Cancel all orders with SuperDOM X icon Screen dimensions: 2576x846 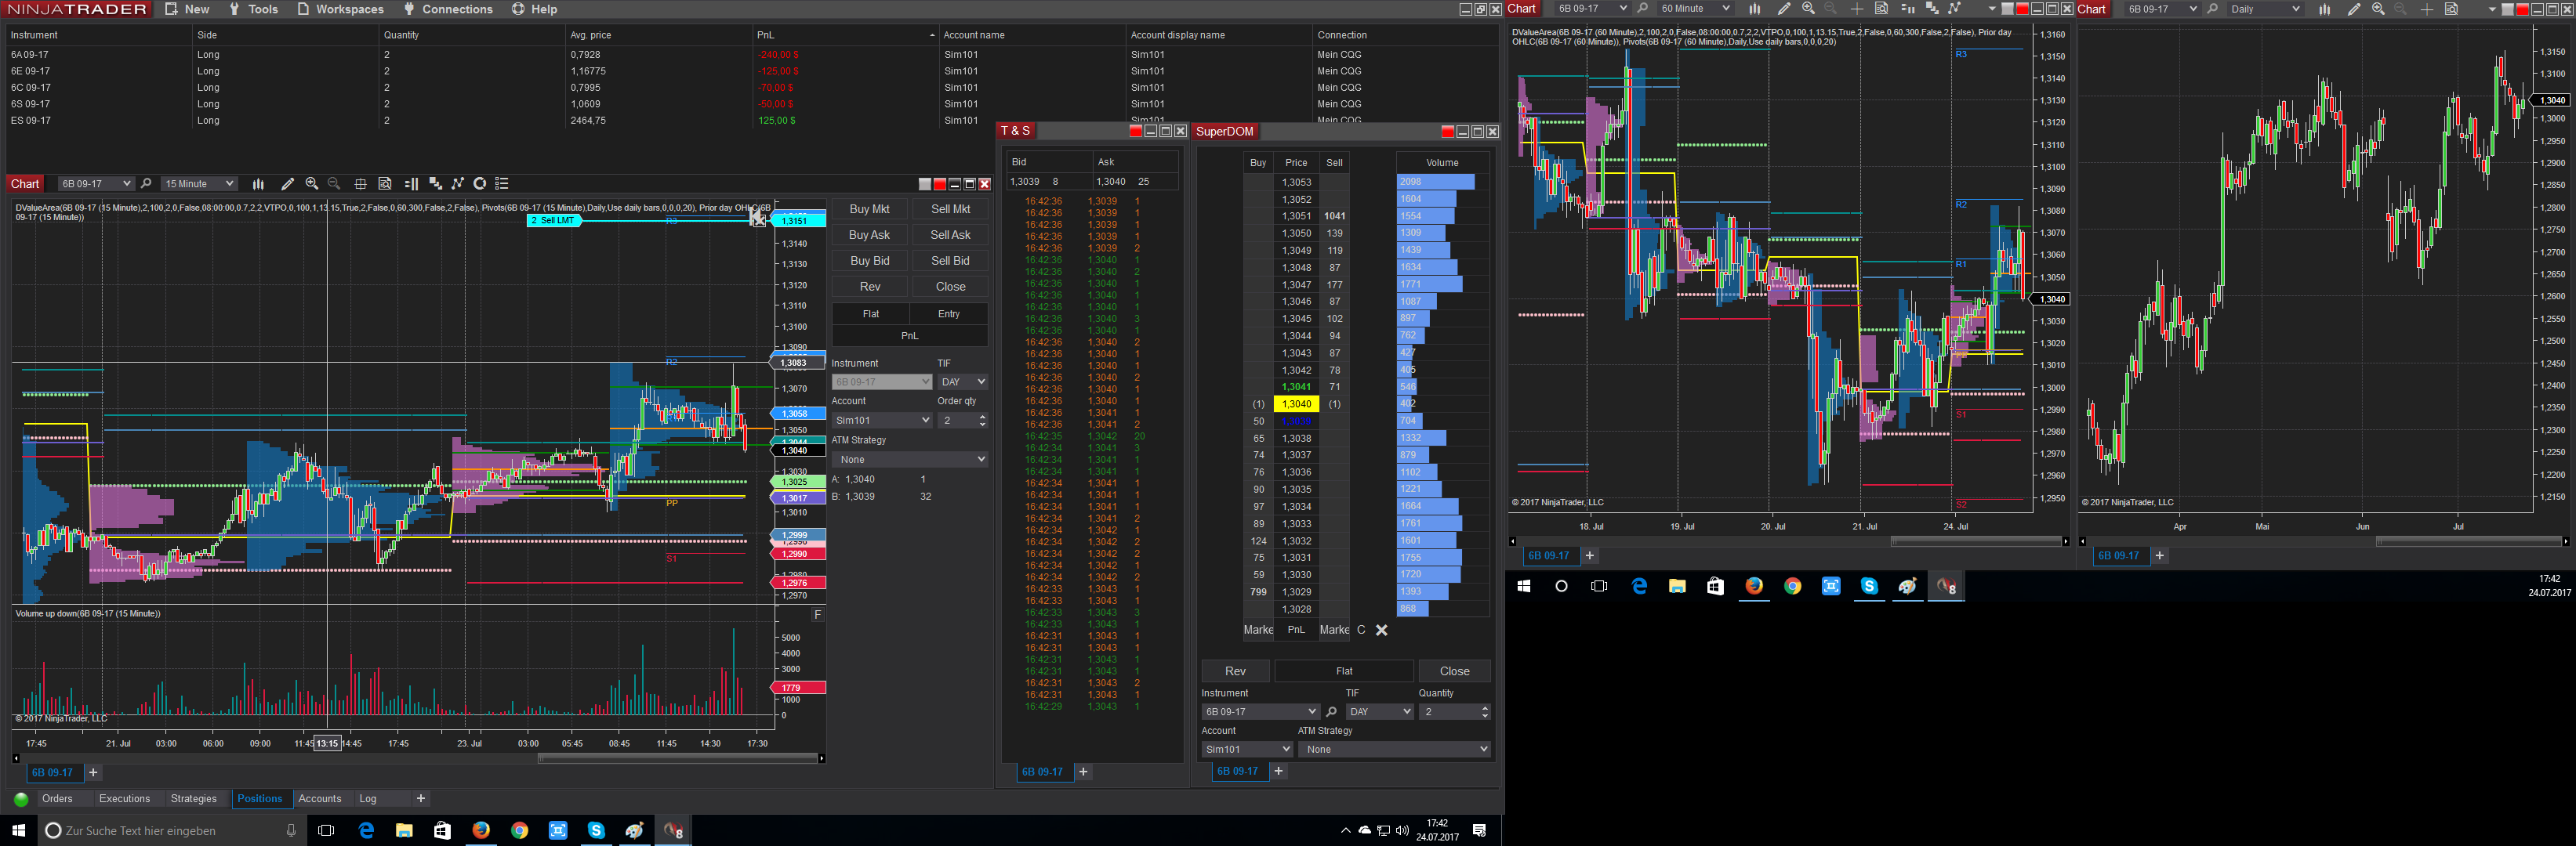click(x=1382, y=631)
